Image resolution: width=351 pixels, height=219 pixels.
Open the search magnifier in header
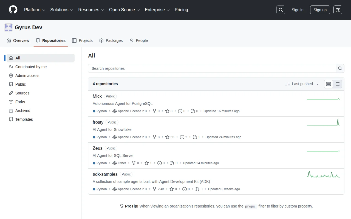click(281, 10)
